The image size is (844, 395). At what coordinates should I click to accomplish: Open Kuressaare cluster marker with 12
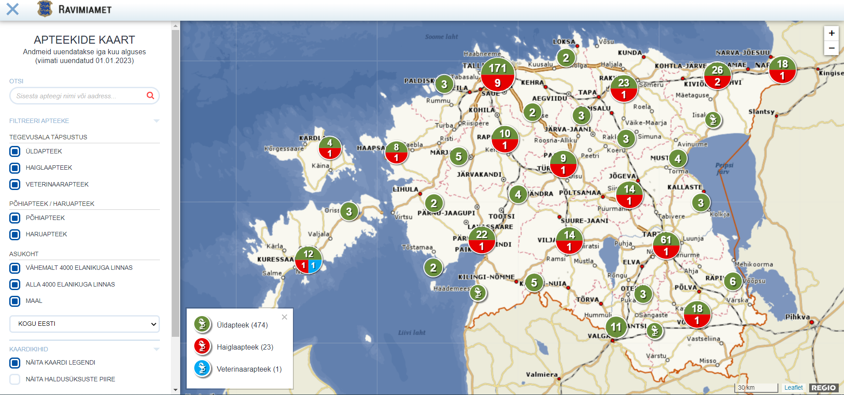pyautogui.click(x=308, y=260)
